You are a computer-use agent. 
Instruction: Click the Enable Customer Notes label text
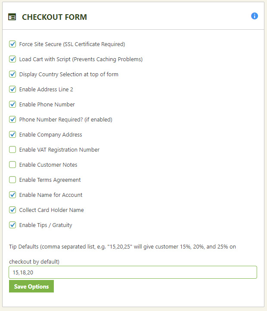[x=48, y=165]
